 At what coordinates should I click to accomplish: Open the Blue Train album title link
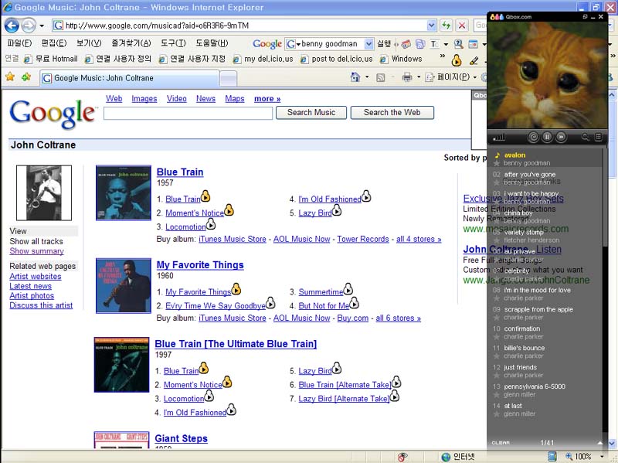(x=180, y=172)
